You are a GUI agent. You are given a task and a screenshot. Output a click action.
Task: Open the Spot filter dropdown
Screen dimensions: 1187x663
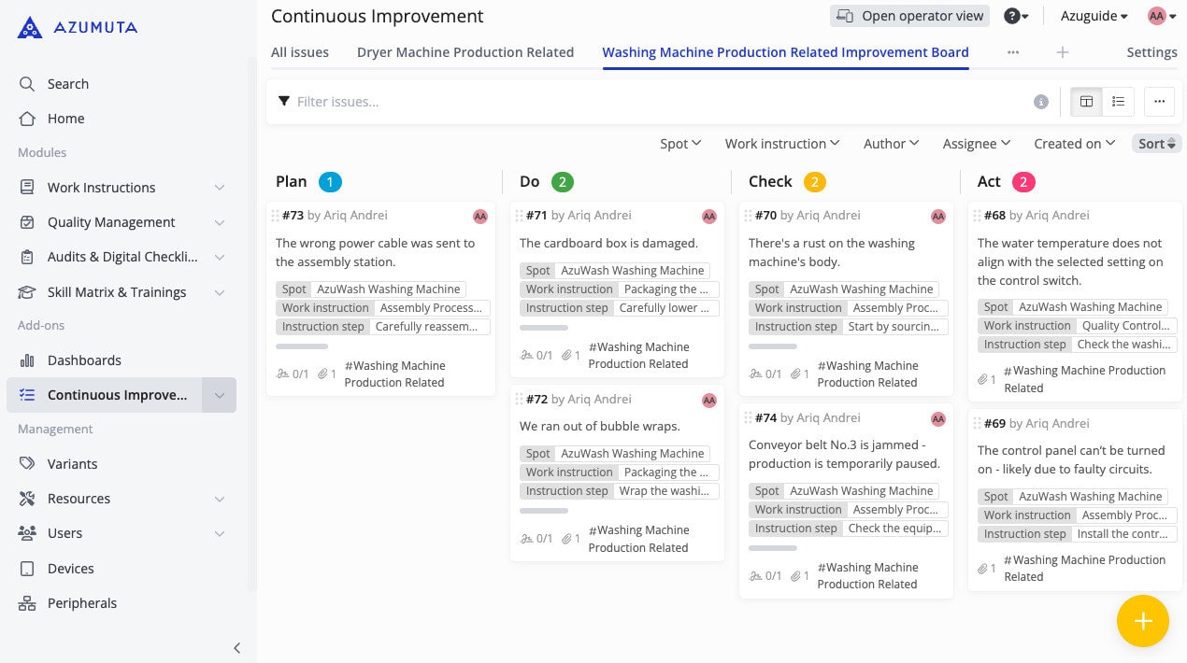(x=679, y=144)
